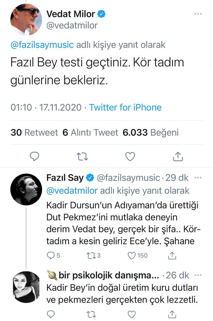Screen dimensions: 213x321
Task: Retweet Fazıl Say's reply tweet
Action: [x=90, y=255]
